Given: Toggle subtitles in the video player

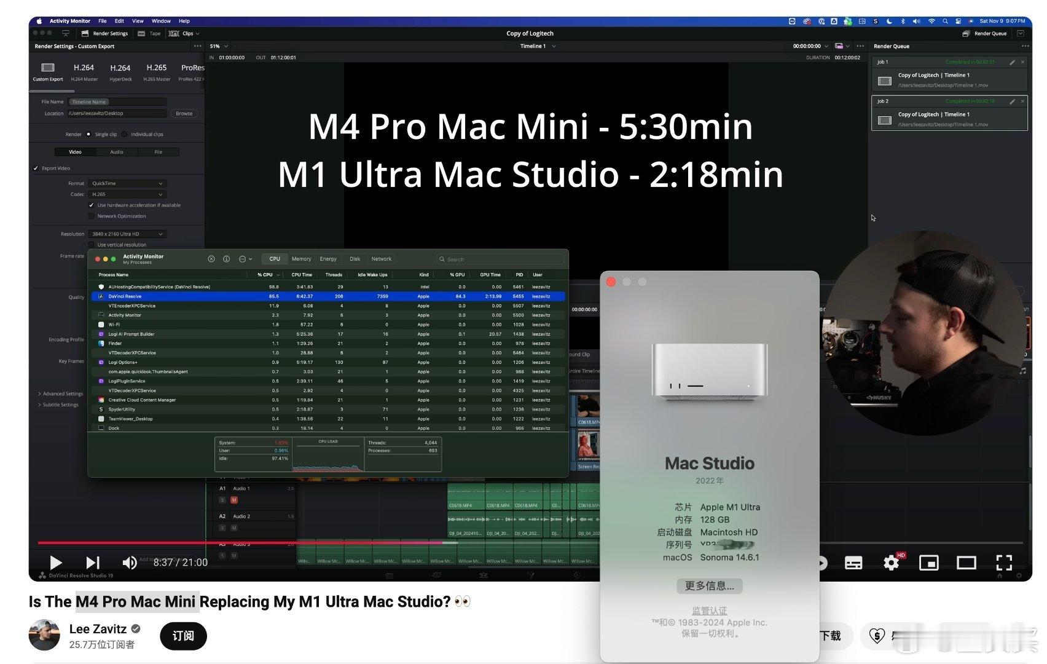Looking at the screenshot, I should 853,563.
